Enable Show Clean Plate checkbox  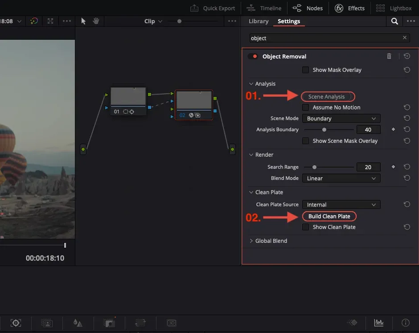coord(305,227)
